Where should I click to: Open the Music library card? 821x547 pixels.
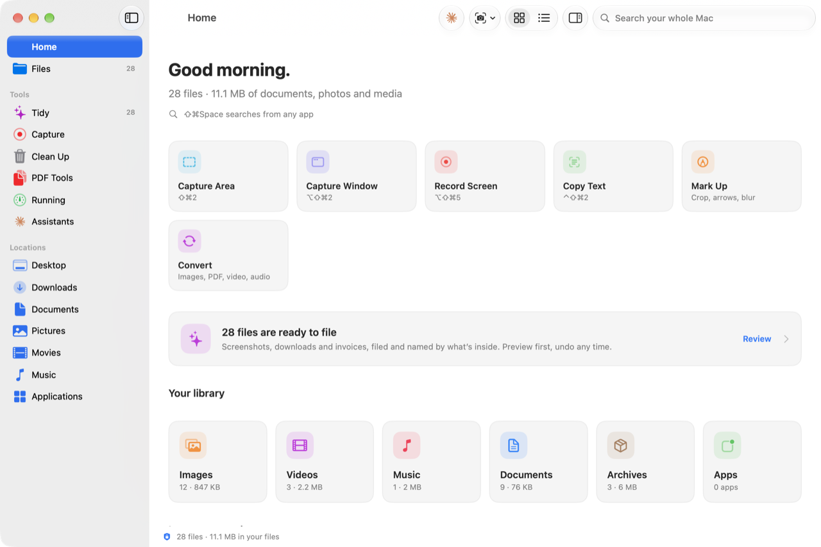click(432, 462)
